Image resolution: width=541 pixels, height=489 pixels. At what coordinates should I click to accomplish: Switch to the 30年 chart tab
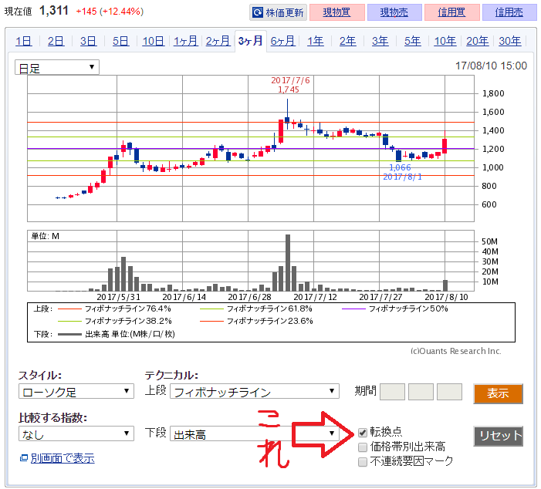pyautogui.click(x=509, y=41)
